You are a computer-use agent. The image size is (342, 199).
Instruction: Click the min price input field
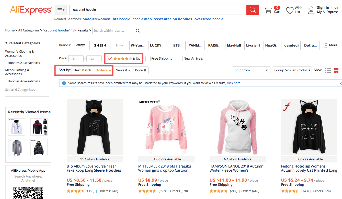pyautogui.click(x=76, y=58)
